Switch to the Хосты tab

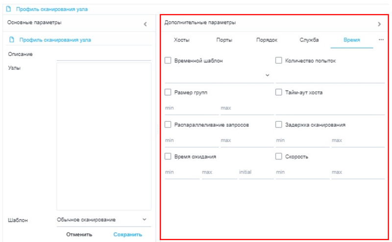pyautogui.click(x=182, y=40)
